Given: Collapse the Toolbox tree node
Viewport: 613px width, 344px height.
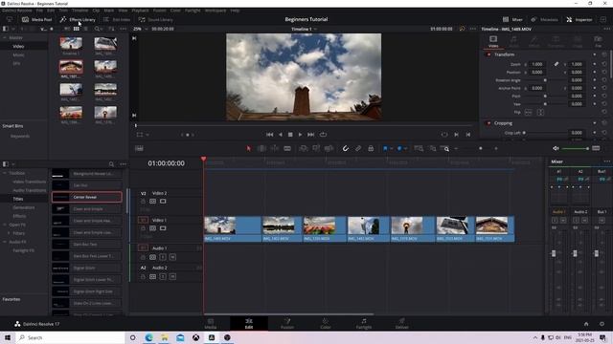Looking at the screenshot, I should click(x=5, y=173).
